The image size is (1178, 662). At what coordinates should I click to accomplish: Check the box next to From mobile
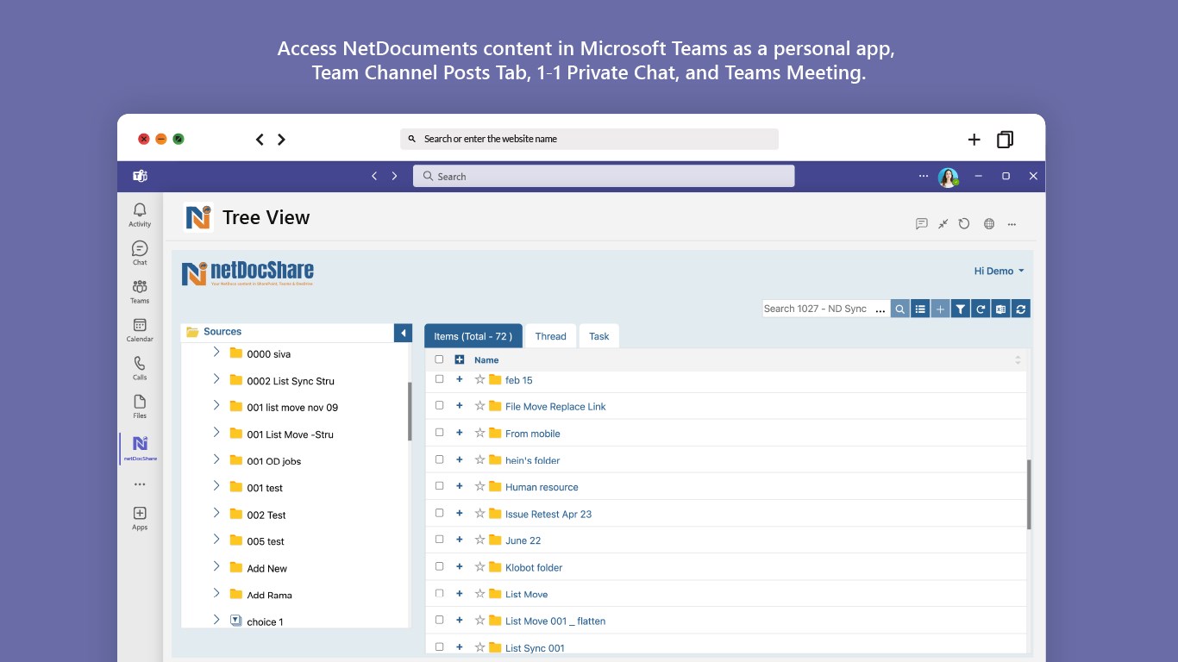pyautogui.click(x=439, y=433)
